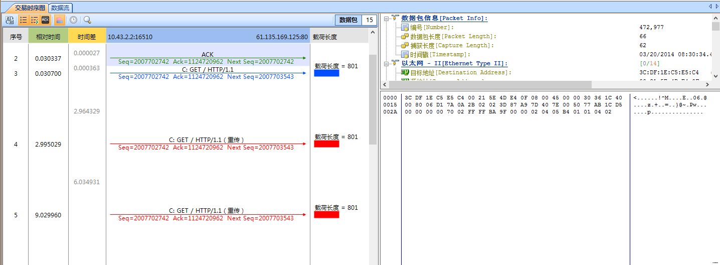The image size is (720, 265).
Task: Toggle the list with green arrow icon
Action: click(x=34, y=20)
